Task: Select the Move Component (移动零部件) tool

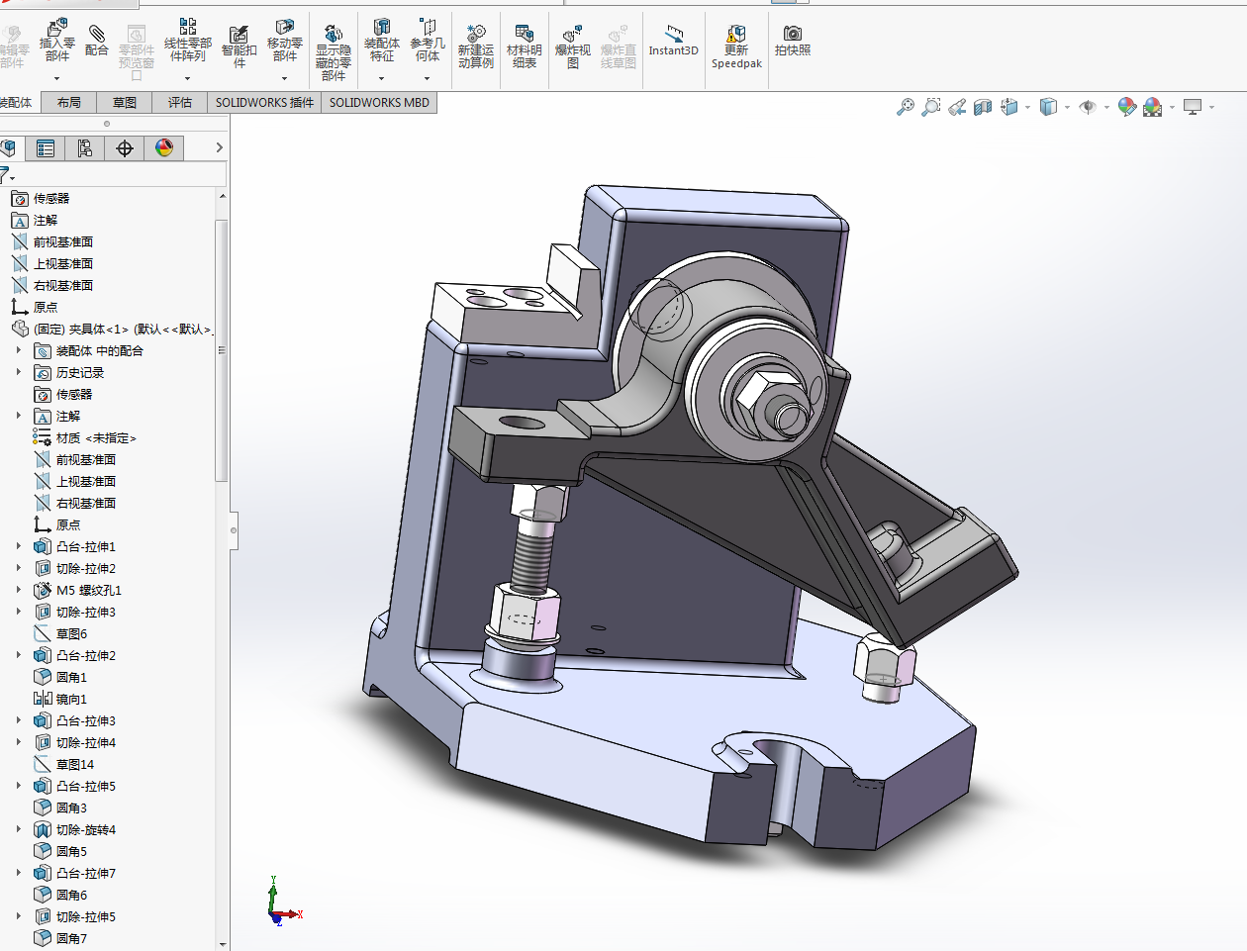Action: (x=284, y=40)
